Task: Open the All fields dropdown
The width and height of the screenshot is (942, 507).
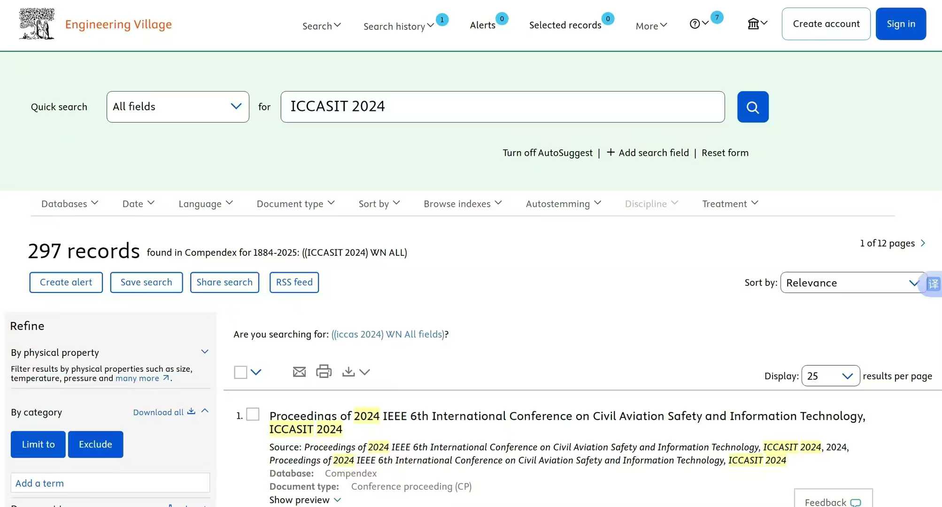Action: tap(178, 107)
